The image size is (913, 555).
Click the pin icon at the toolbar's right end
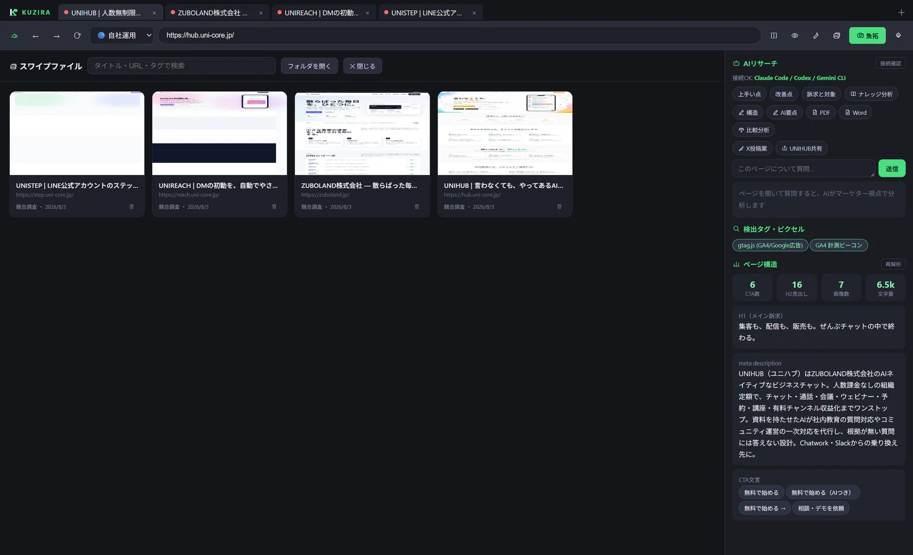(x=898, y=35)
